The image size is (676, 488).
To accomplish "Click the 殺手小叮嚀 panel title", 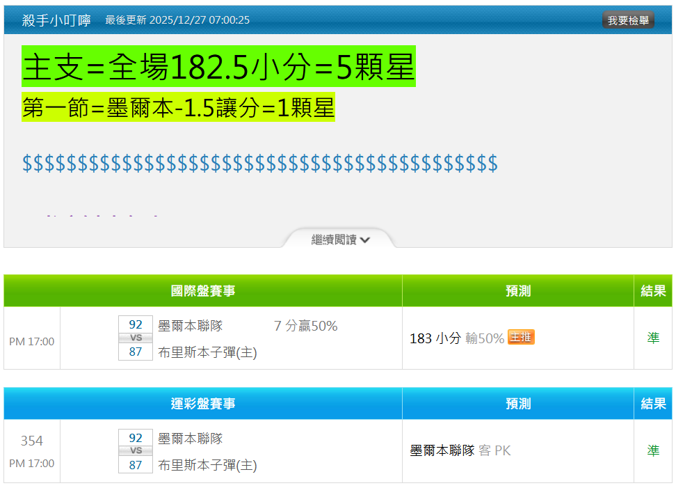I will (x=56, y=20).
